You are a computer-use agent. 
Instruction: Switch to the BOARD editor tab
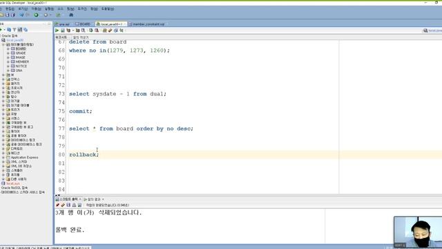[83, 24]
